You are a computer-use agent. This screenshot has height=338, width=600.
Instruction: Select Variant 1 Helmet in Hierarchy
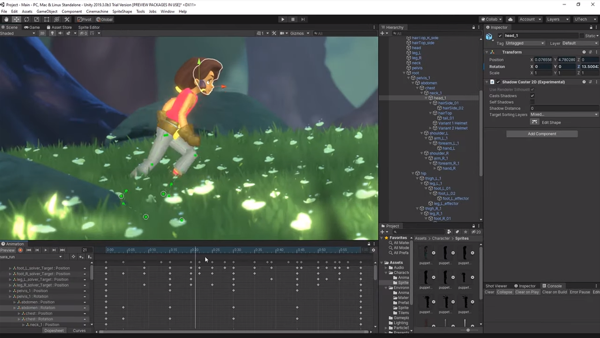pos(452,123)
